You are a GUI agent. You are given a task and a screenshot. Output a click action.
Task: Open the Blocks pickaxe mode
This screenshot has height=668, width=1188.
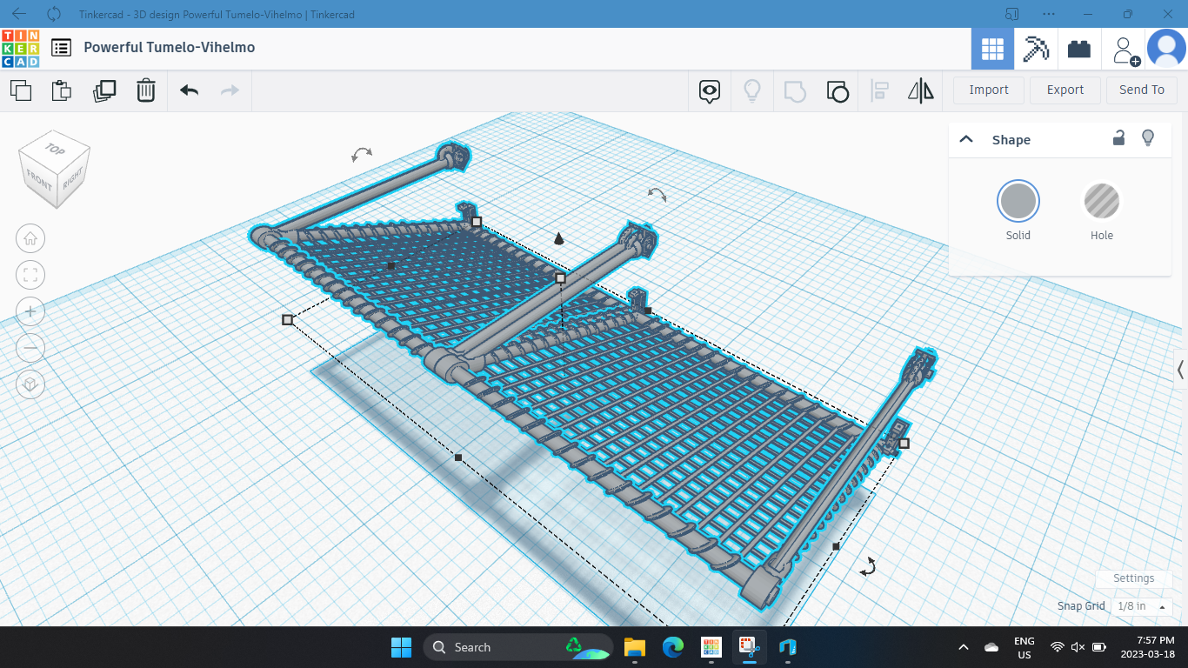(x=1036, y=49)
